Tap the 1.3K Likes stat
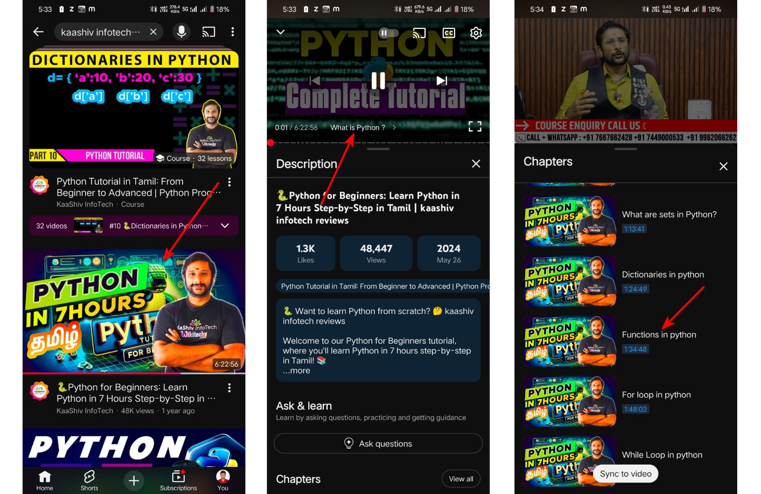 (306, 253)
